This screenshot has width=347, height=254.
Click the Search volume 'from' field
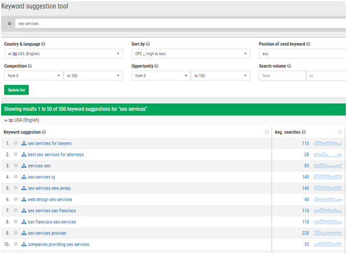click(x=282, y=76)
